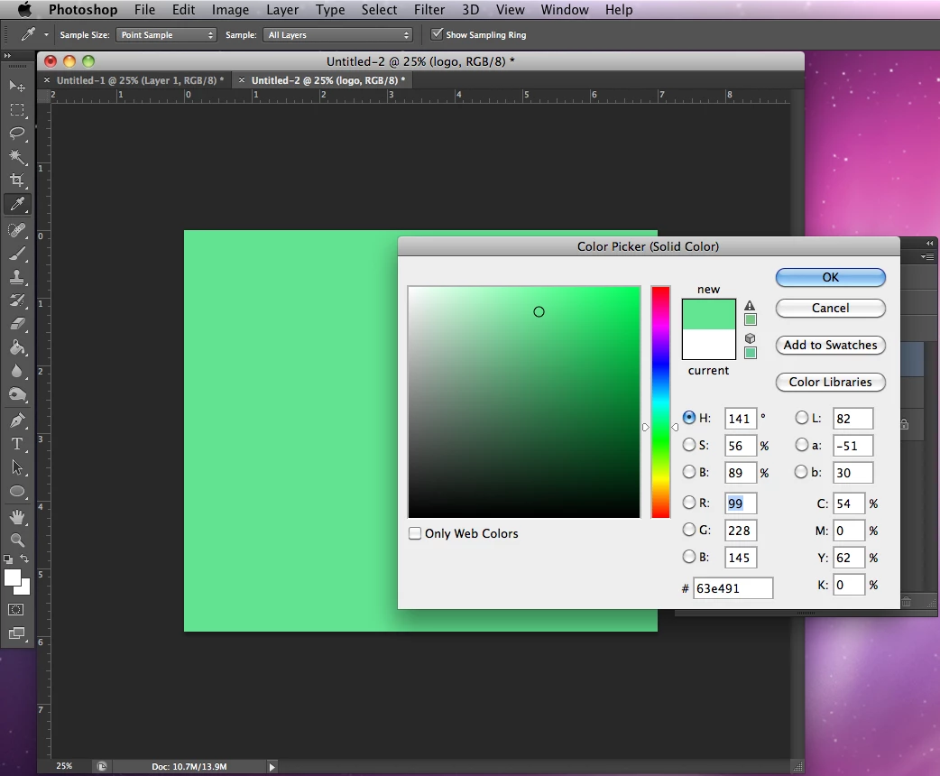Click the out-of-gamut warning triangle
The height and width of the screenshot is (776, 940).
pos(750,306)
